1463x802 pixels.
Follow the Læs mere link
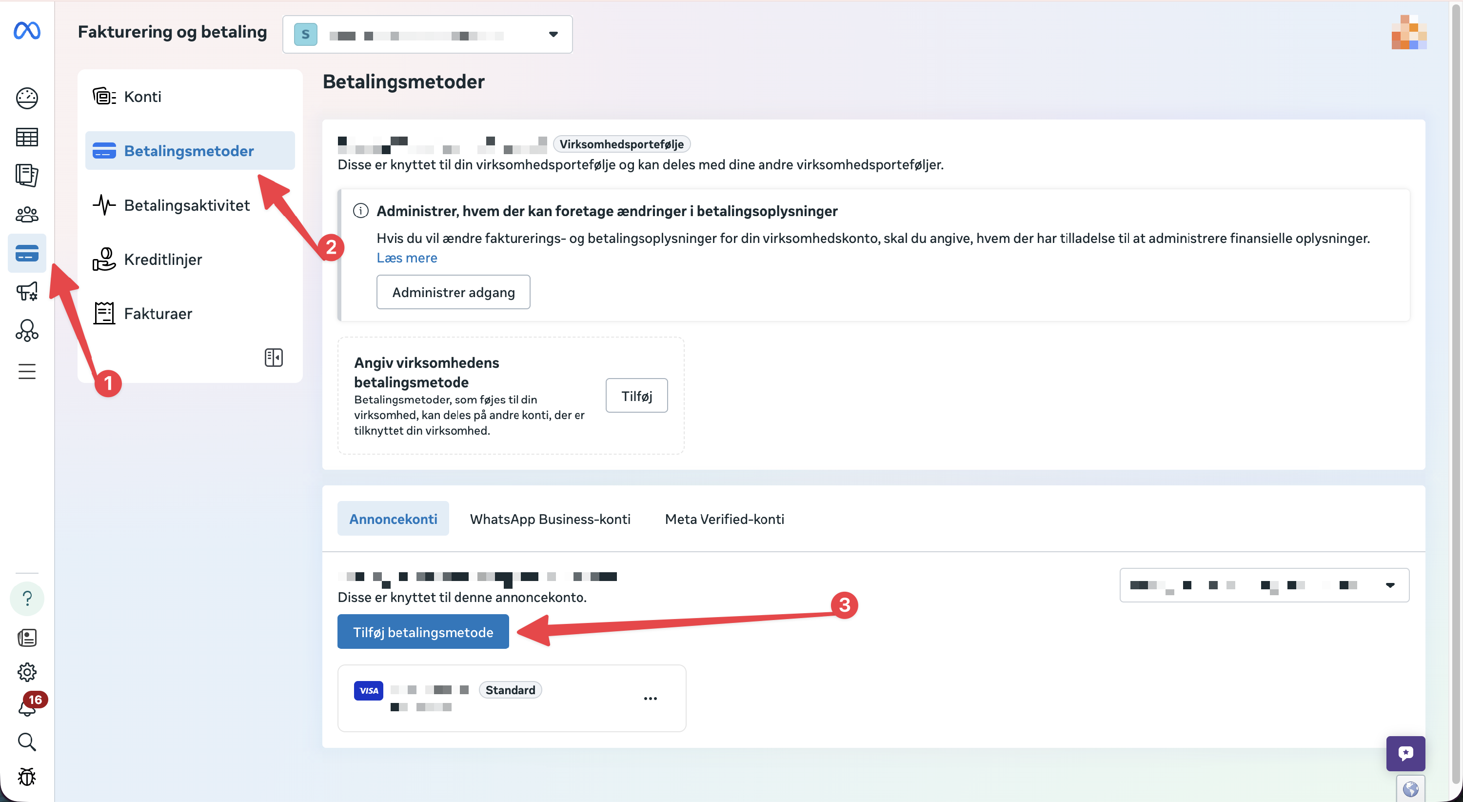point(407,258)
